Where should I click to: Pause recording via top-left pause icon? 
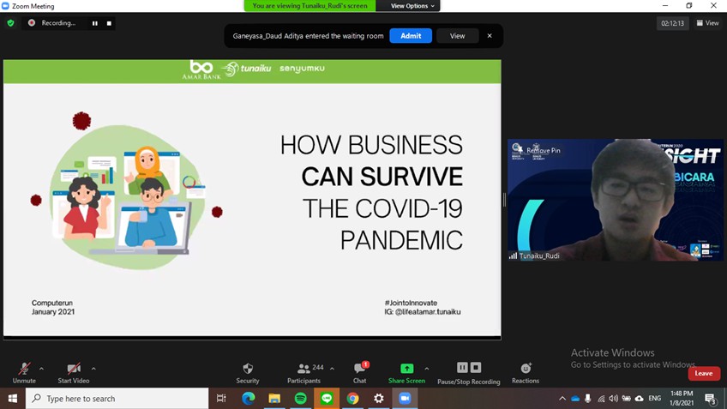[95, 23]
